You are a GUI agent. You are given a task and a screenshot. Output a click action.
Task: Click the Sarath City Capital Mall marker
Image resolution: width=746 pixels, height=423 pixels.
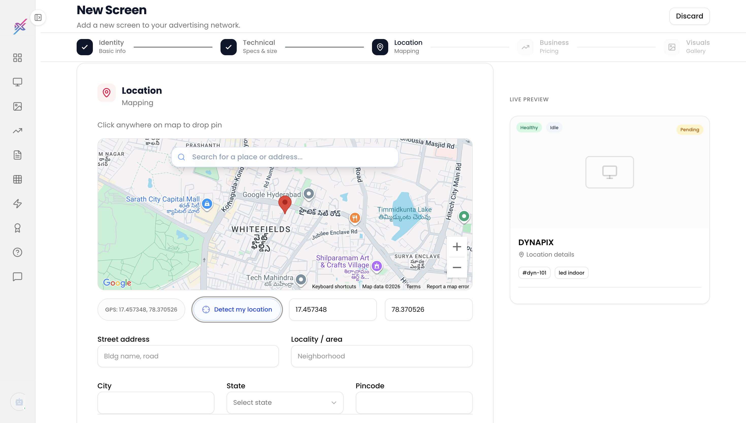pyautogui.click(x=207, y=204)
